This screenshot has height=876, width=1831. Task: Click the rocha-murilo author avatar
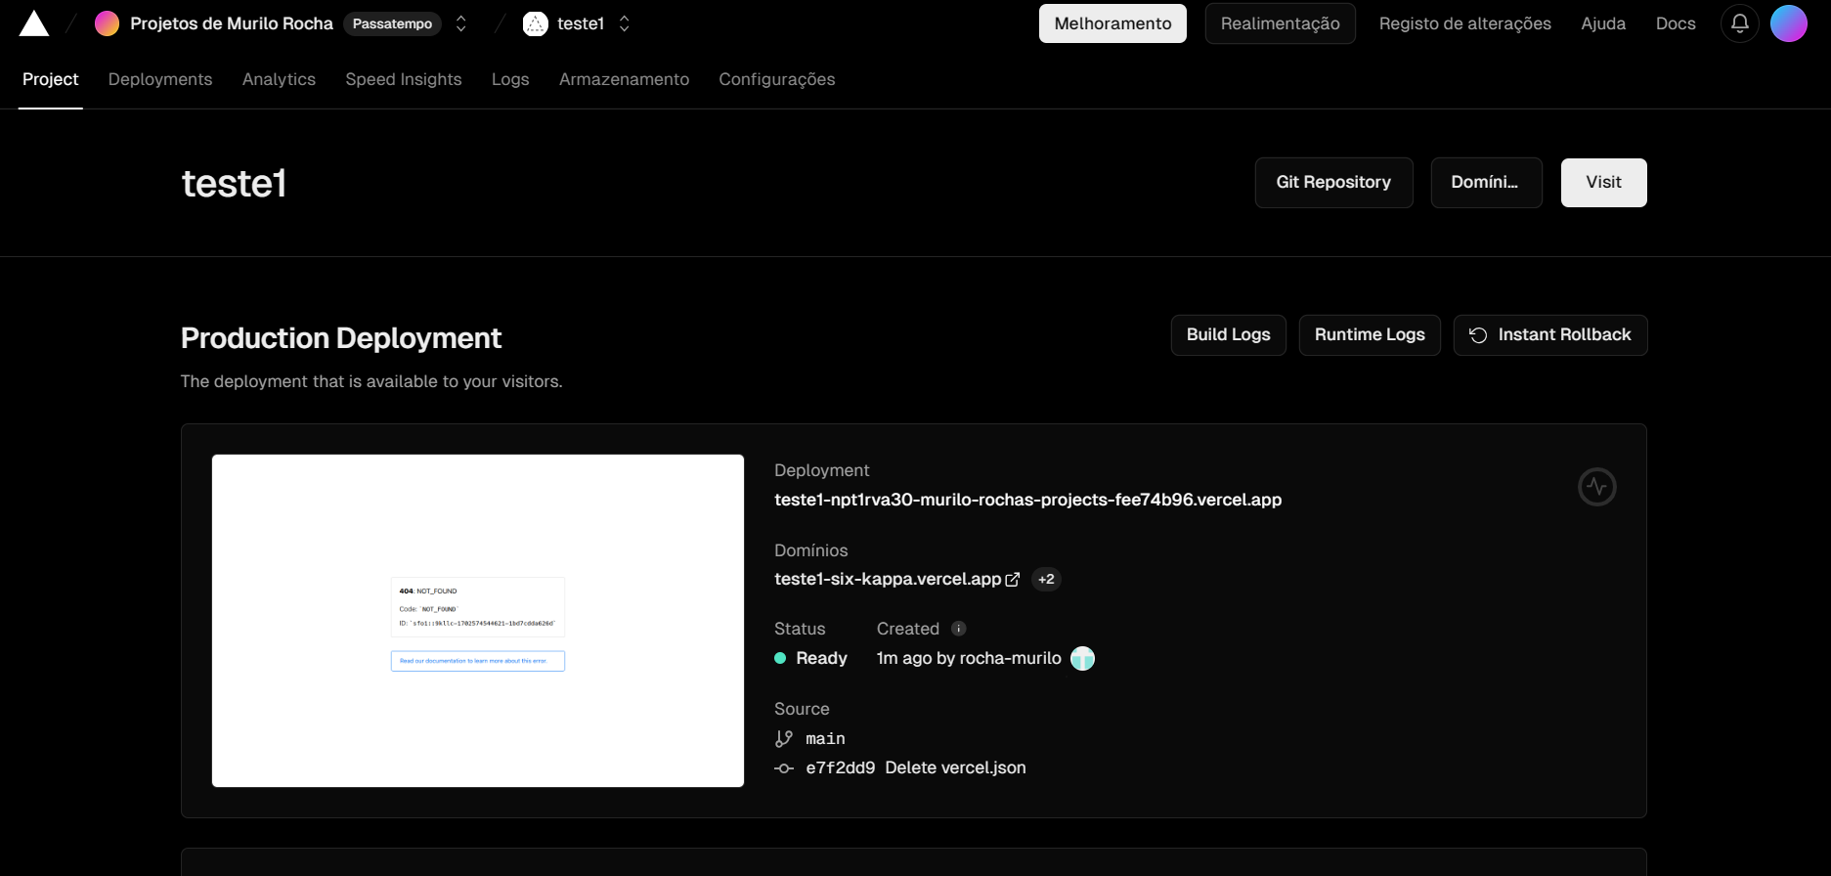1082,659
